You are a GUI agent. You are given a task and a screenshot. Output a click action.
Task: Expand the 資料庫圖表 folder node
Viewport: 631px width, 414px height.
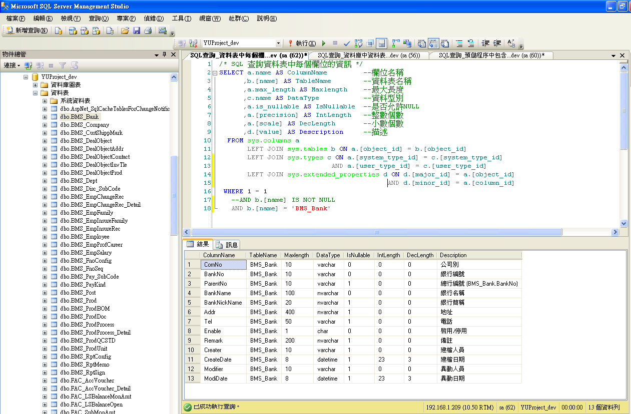pos(36,85)
